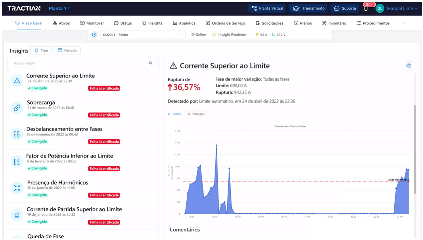Click the Desbalanceamento entre Fases icon
The image size is (423, 240).
click(x=17, y=135)
